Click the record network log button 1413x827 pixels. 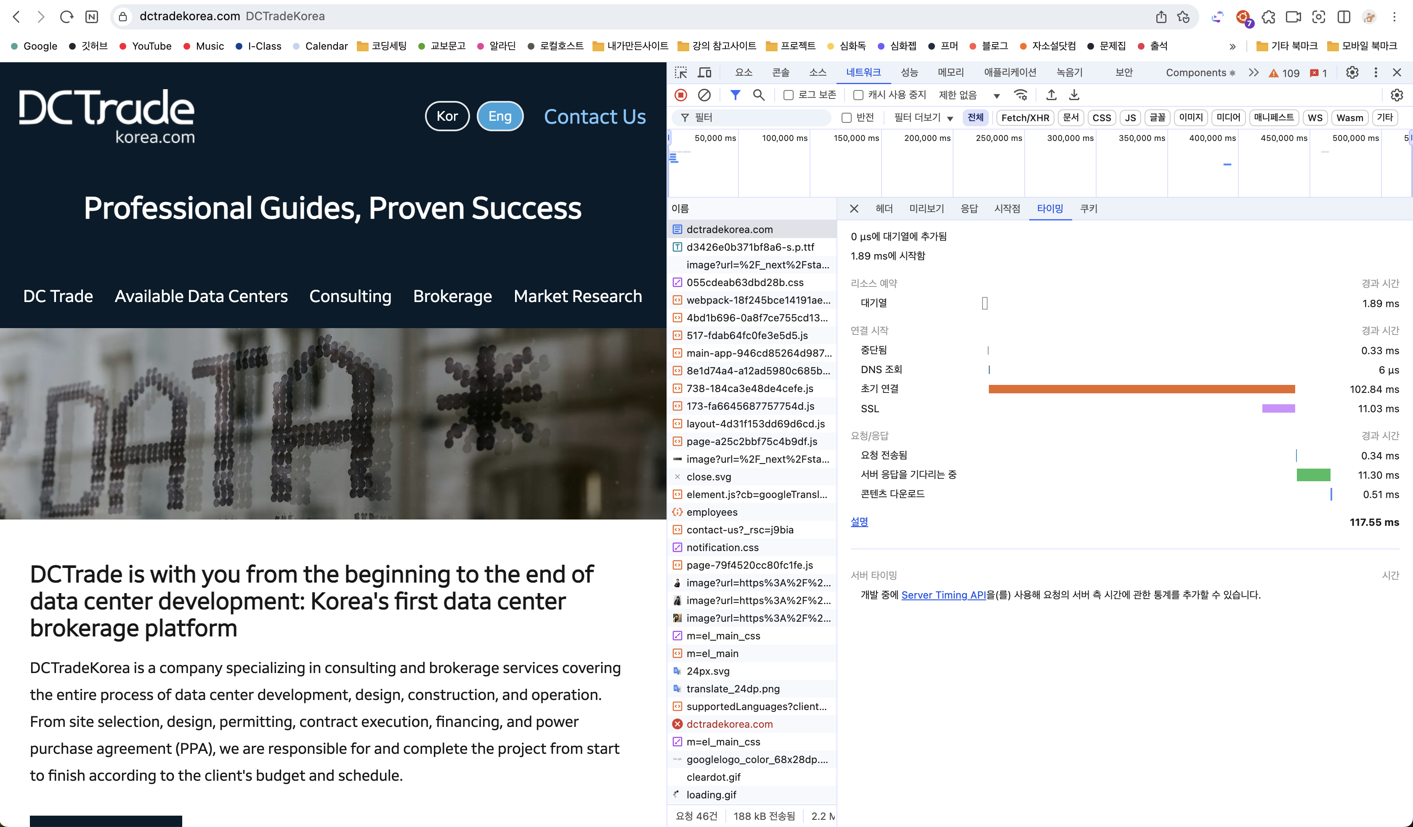[x=681, y=95]
